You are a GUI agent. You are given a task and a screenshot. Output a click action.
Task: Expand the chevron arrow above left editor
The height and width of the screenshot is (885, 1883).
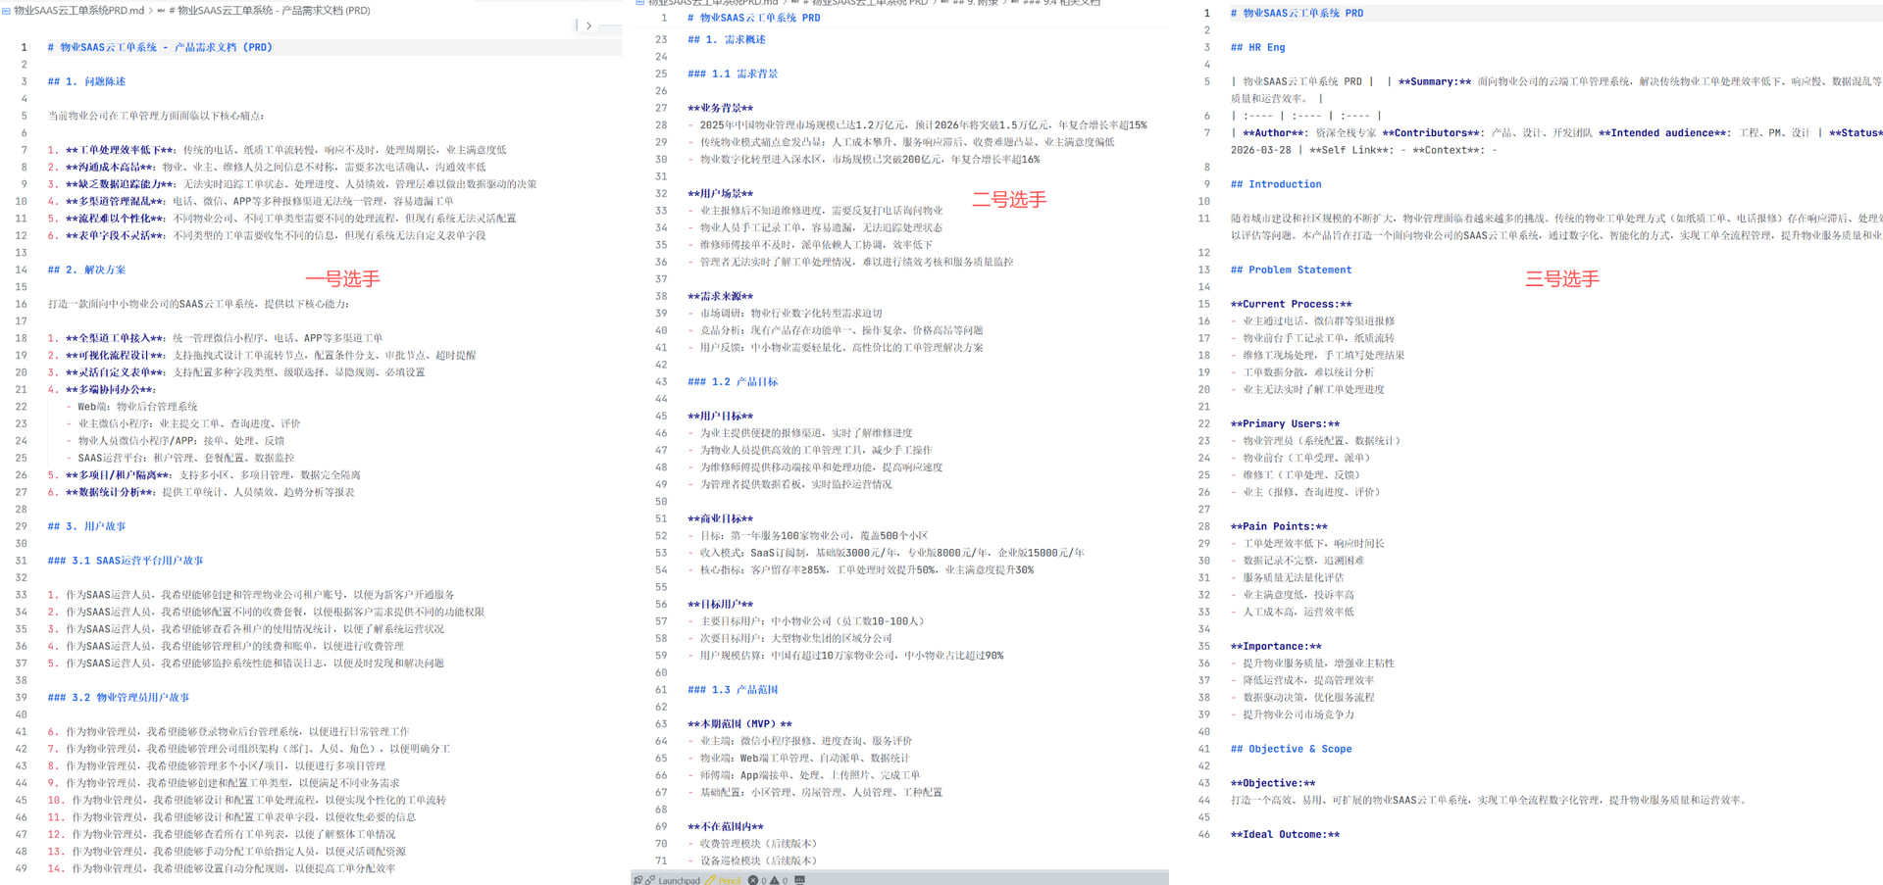point(588,25)
